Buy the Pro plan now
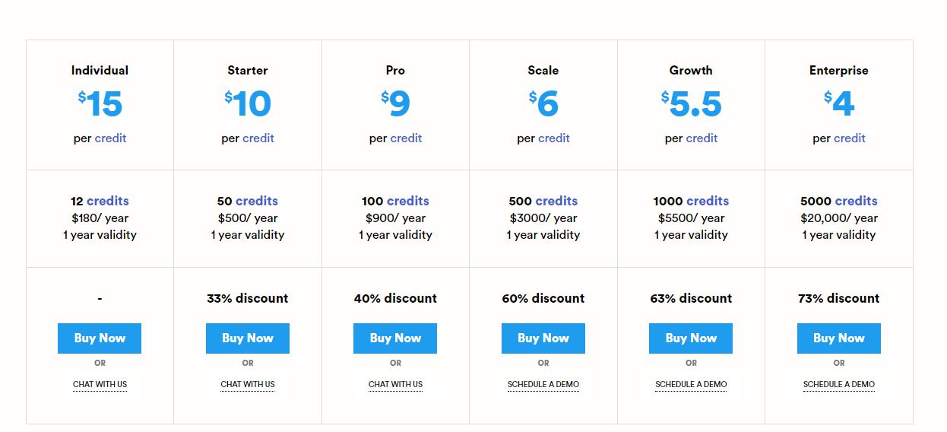The width and height of the screenshot is (947, 432). (x=395, y=338)
